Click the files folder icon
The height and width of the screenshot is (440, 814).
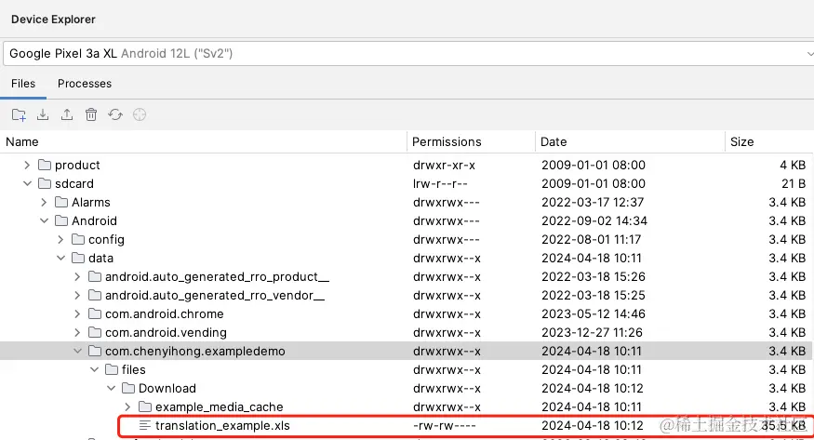click(x=112, y=370)
